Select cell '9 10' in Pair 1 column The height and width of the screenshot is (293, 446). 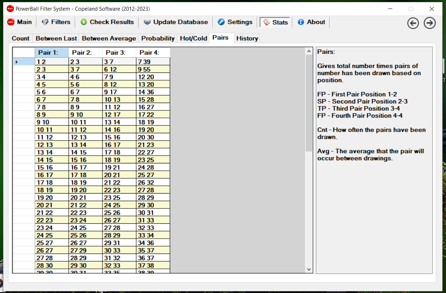52,122
